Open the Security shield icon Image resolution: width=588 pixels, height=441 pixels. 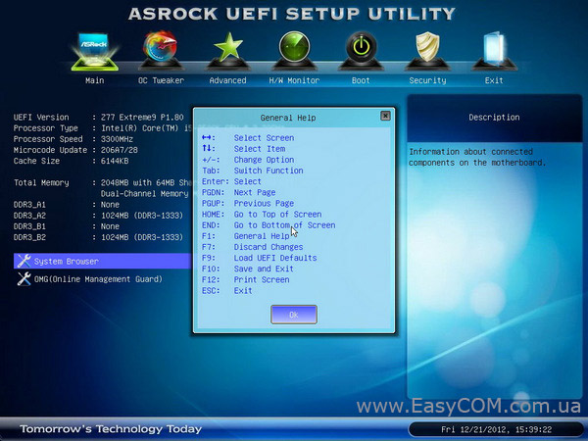(x=427, y=50)
